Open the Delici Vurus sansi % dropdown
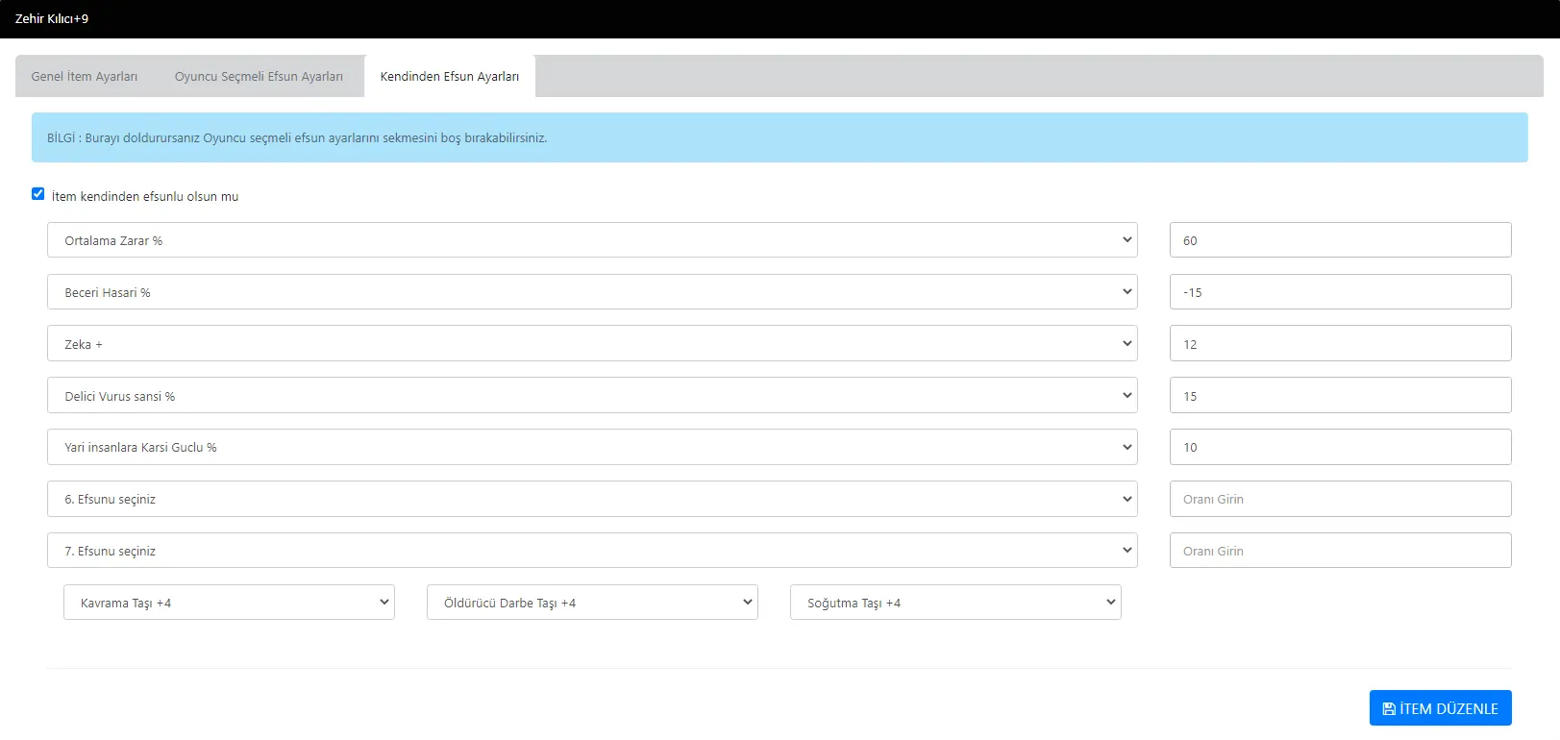The width and height of the screenshot is (1560, 740). pos(591,396)
